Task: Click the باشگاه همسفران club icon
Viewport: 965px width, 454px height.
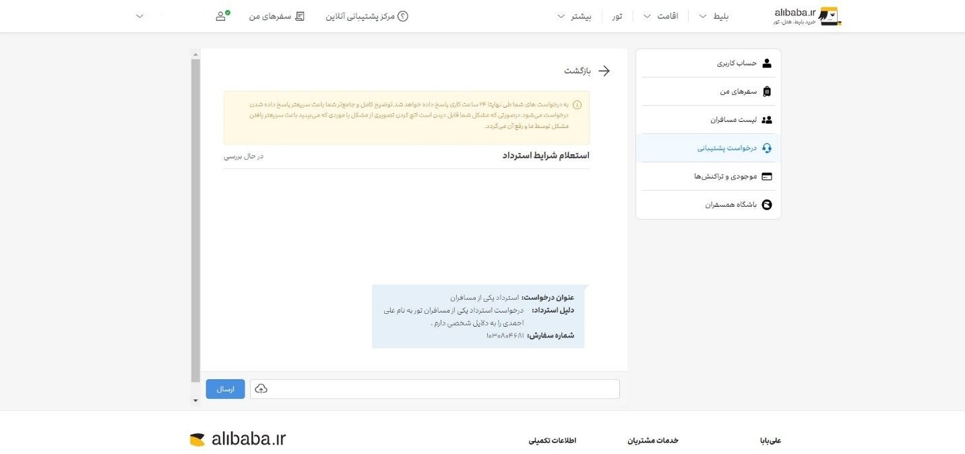Action: [767, 205]
